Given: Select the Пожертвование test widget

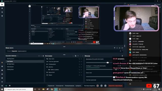Looking at the screenshot, I should click(69, 86).
